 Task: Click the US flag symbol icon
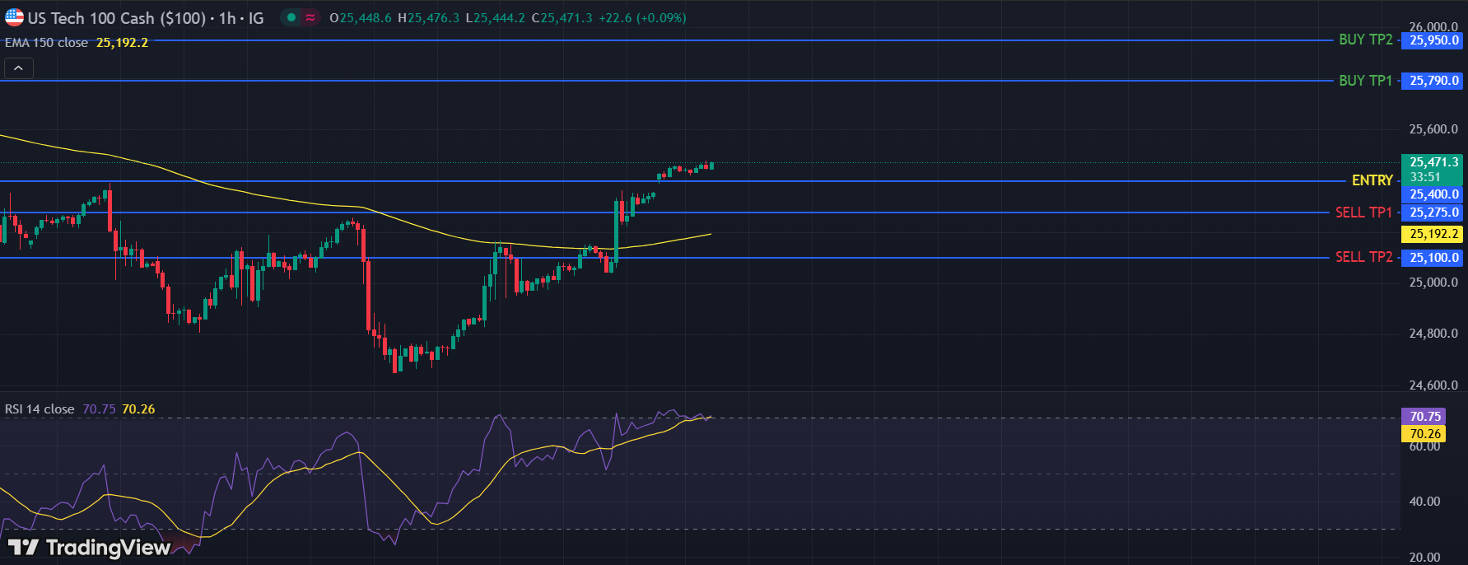(x=14, y=17)
